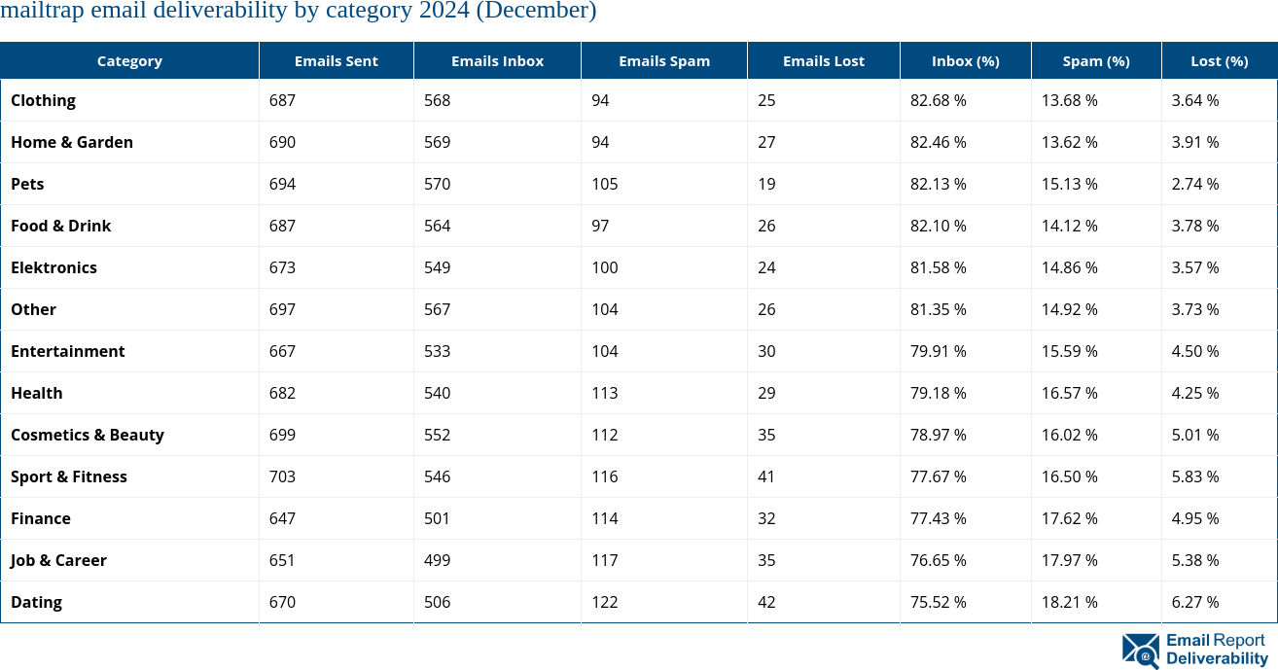Click Dating emails spam value 122
This screenshot has width=1278, height=670.
point(605,602)
